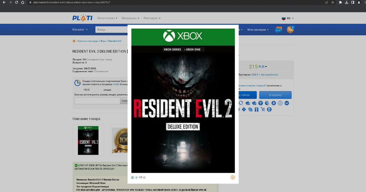Reload the page with browser refresh

16,2
